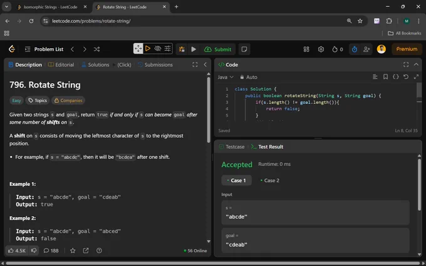Click the Easy difficulty tag
This screenshot has height=266, width=426.
(x=16, y=100)
